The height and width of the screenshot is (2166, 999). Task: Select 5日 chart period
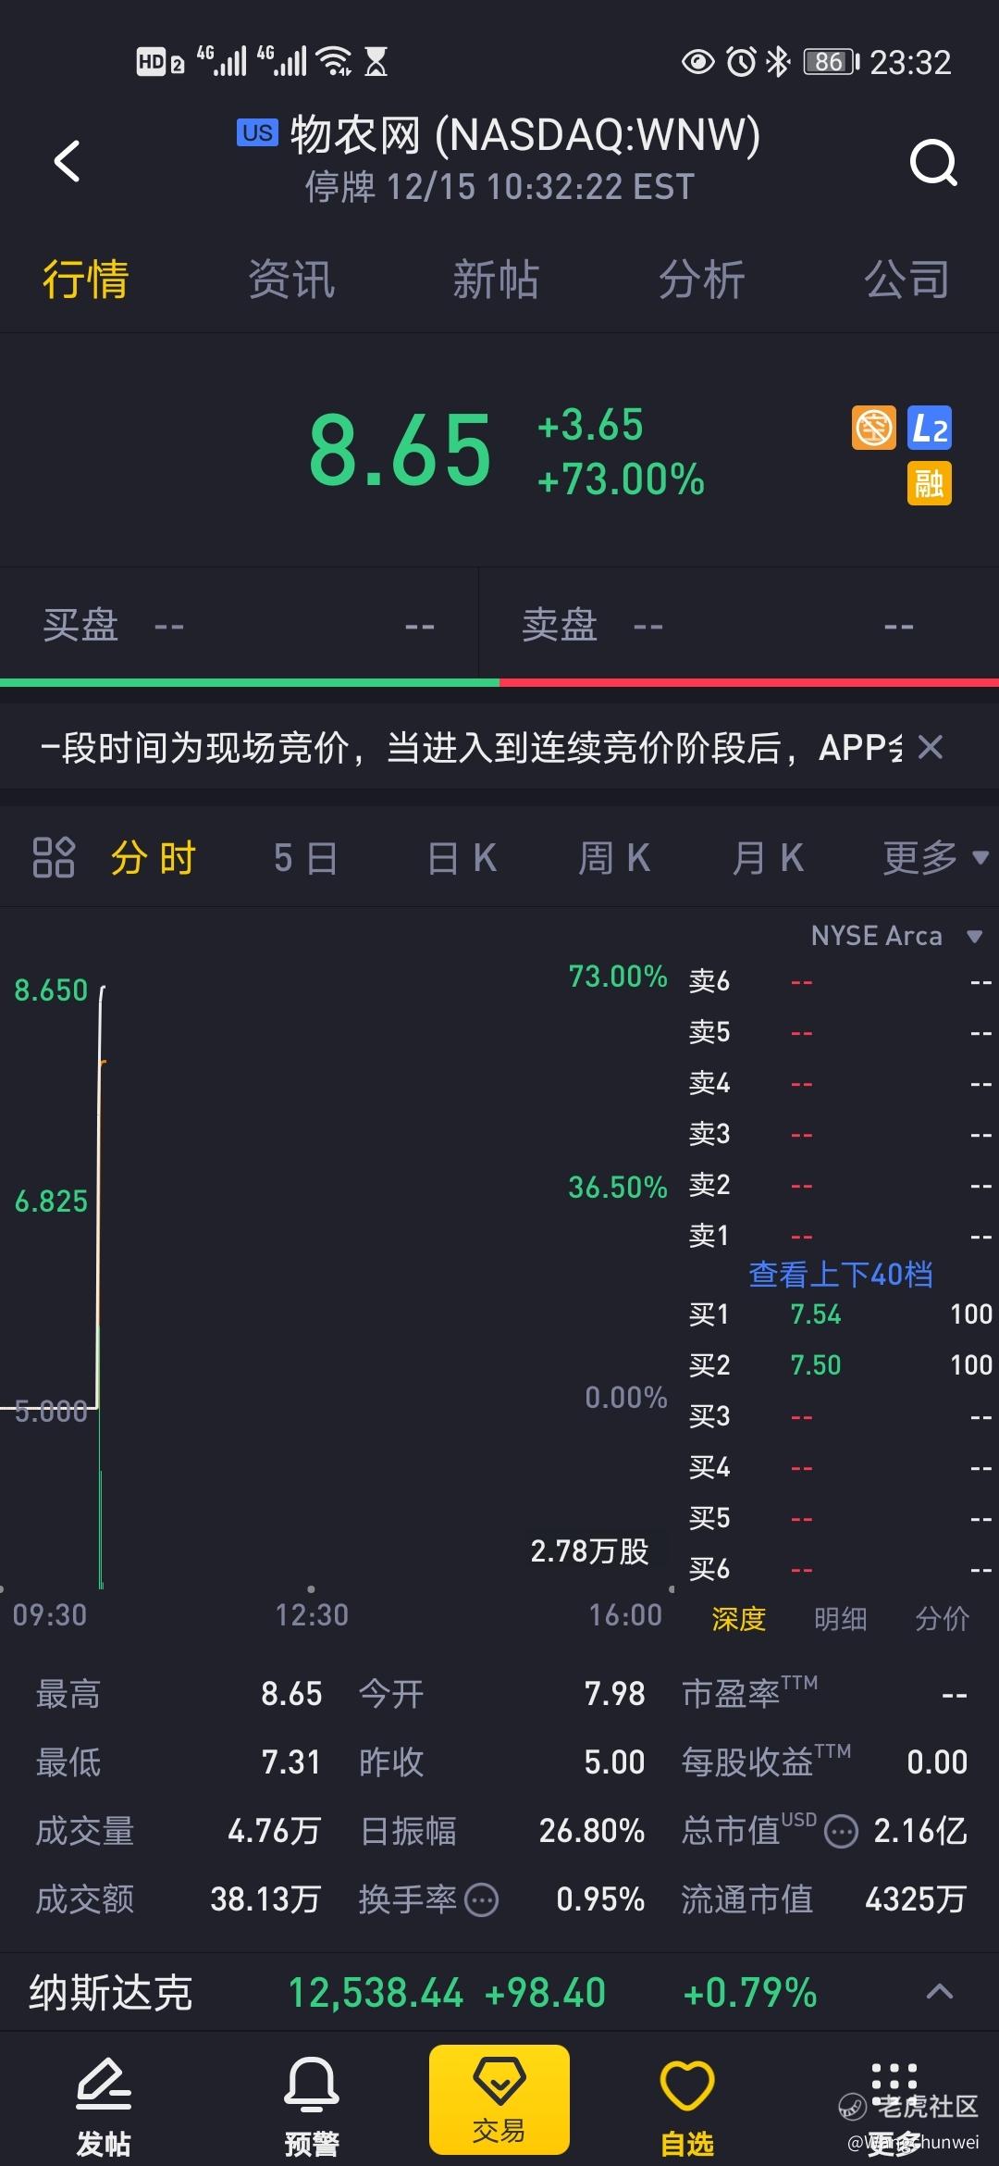click(x=305, y=858)
